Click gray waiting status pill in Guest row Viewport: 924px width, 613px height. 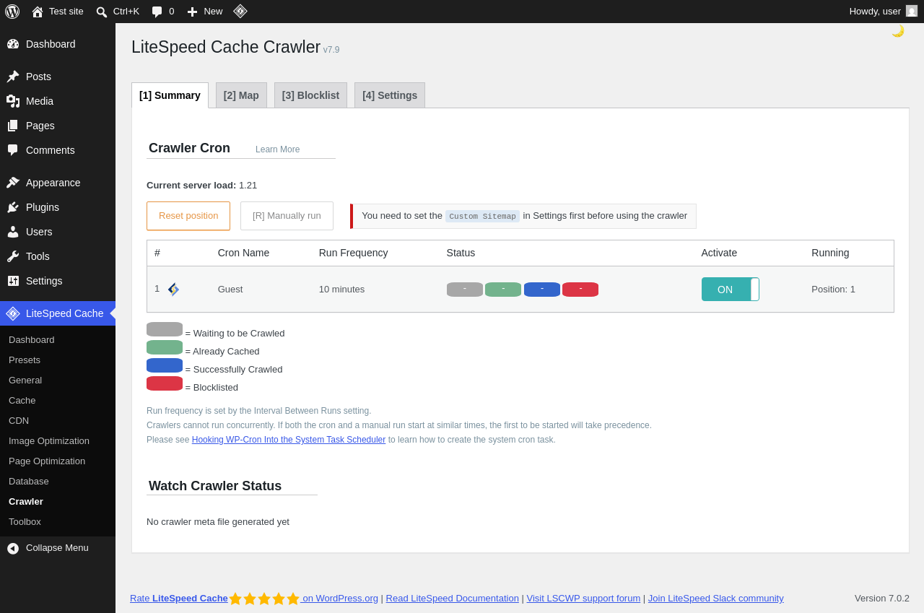click(465, 290)
